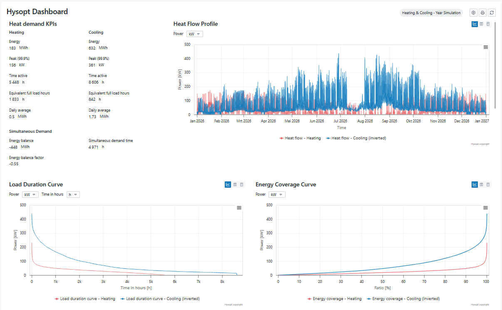Click the vertical page scrollbar

coord(495,67)
